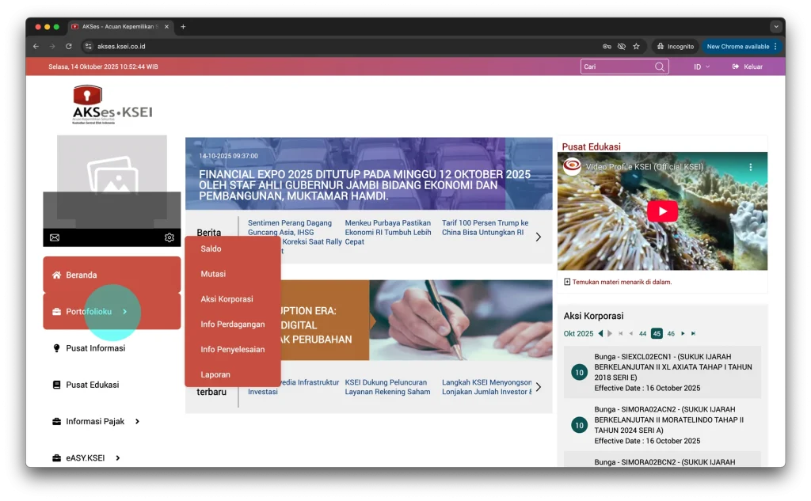811x501 pixels.
Task: Open video options three-dot menu
Action: click(751, 167)
